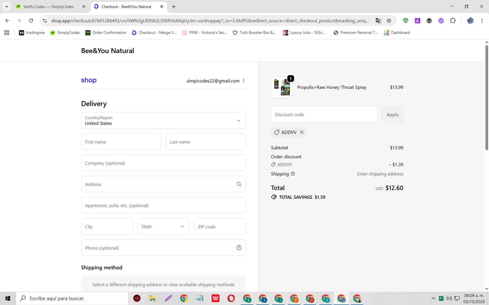Click the Phone (optional) field

point(163,248)
